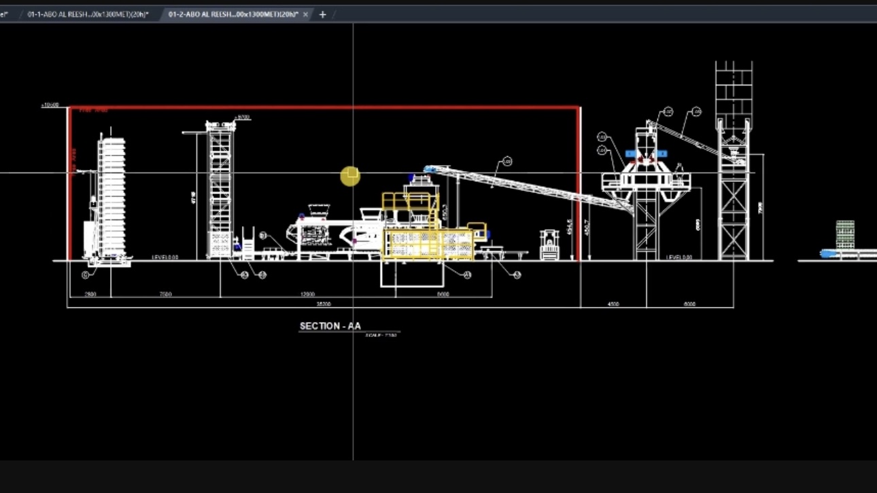Open a new drawing with the plus icon
This screenshot has height=493, width=877.
(322, 14)
